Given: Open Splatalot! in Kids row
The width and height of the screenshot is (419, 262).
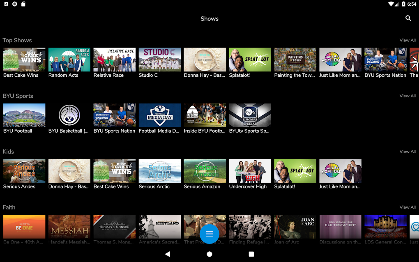Looking at the screenshot, I should 295,171.
